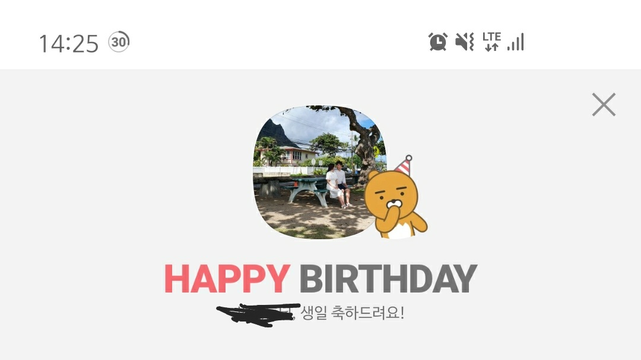The width and height of the screenshot is (641, 360).
Task: Tap the 14:25 clock in status bar
Action: [69, 43]
